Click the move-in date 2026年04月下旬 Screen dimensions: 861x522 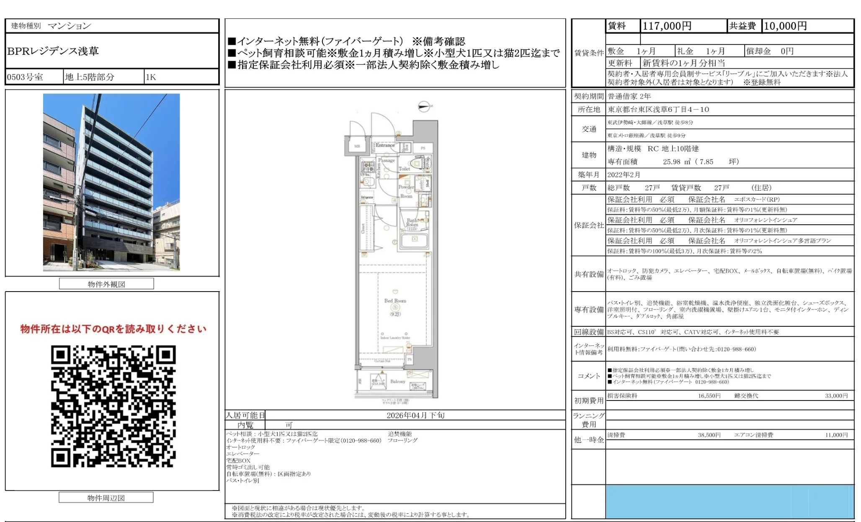415,415
